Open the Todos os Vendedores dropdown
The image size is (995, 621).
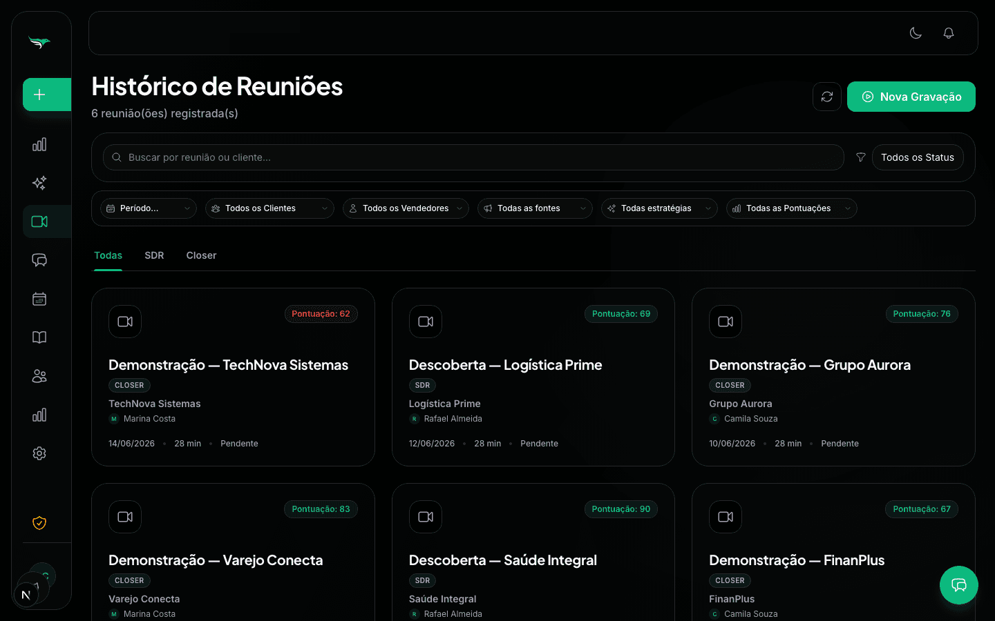pyautogui.click(x=406, y=208)
